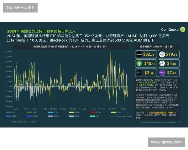Click the CoinGecko gecko logo icon
This screenshot has width=188, height=150.
[x=183, y=29]
